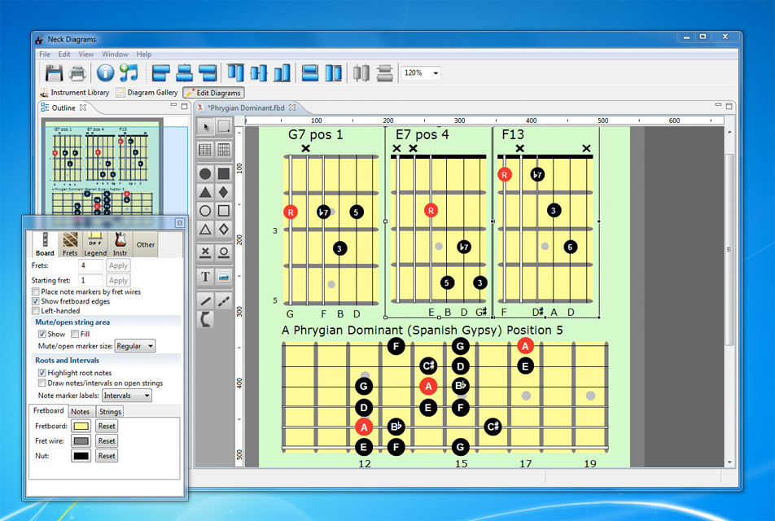Enable the Fill checkbox
The image size is (775, 521).
click(75, 334)
